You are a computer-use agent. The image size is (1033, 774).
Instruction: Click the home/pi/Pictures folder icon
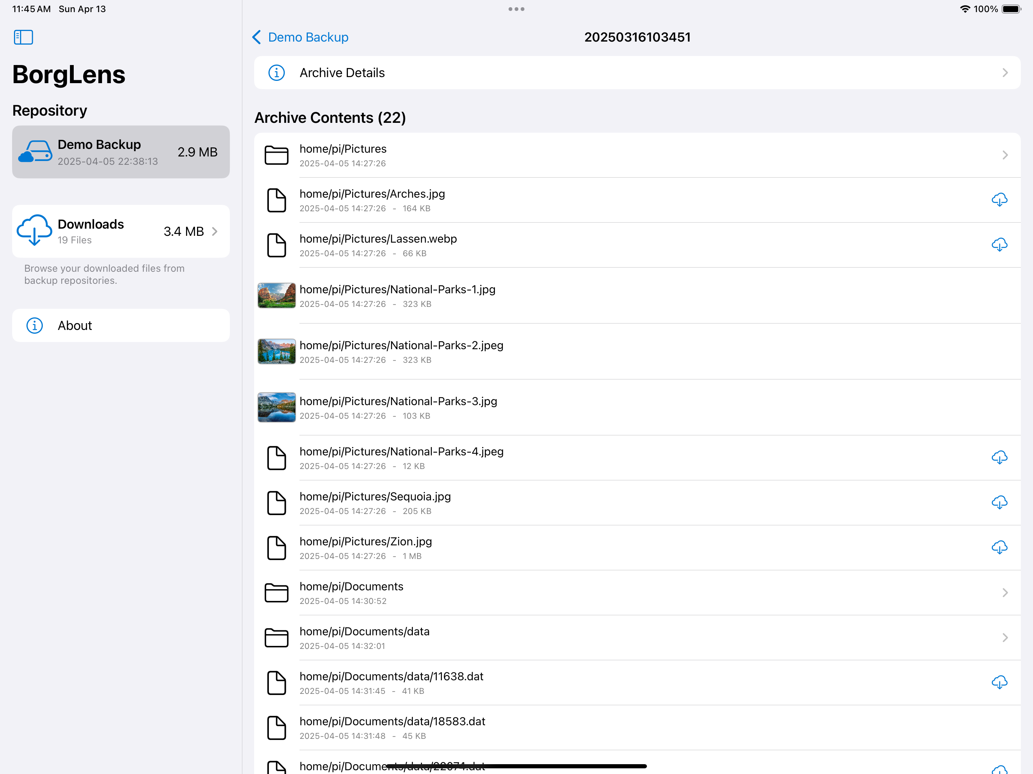point(276,155)
